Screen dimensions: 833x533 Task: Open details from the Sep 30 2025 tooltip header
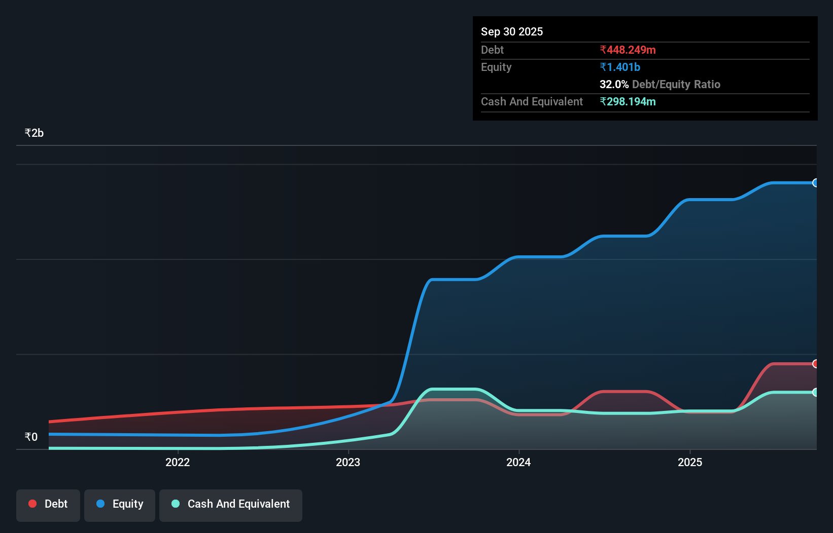click(512, 31)
